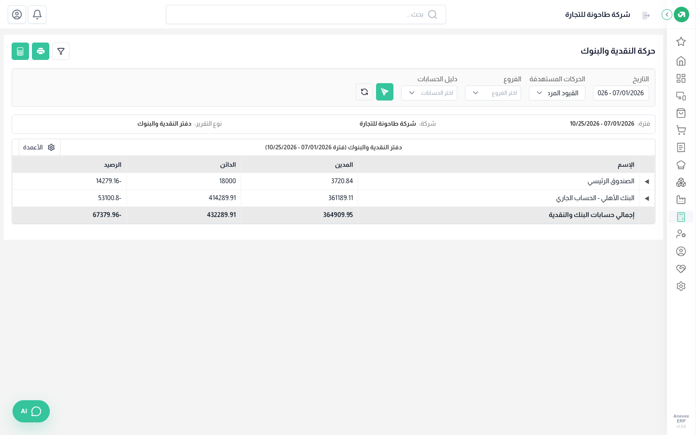Open user profile icon in top bar
This screenshot has height=435, width=696.
(x=17, y=14)
